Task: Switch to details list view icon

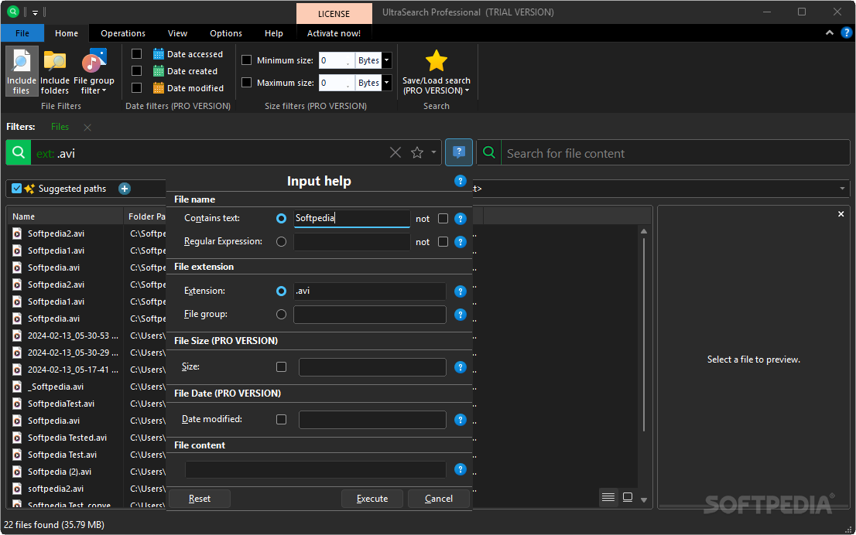Action: click(x=608, y=497)
